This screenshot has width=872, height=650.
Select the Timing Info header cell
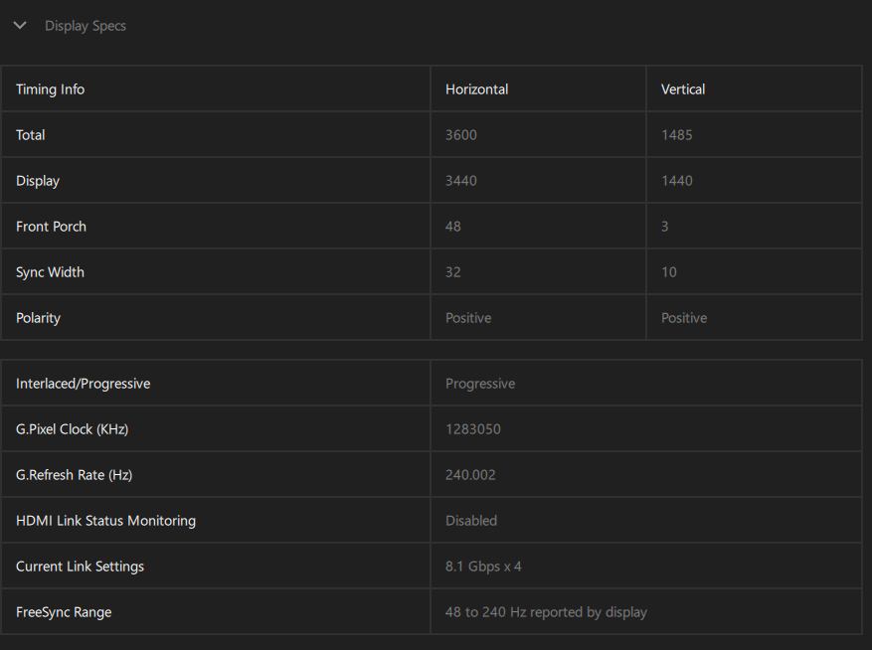pyautogui.click(x=51, y=89)
